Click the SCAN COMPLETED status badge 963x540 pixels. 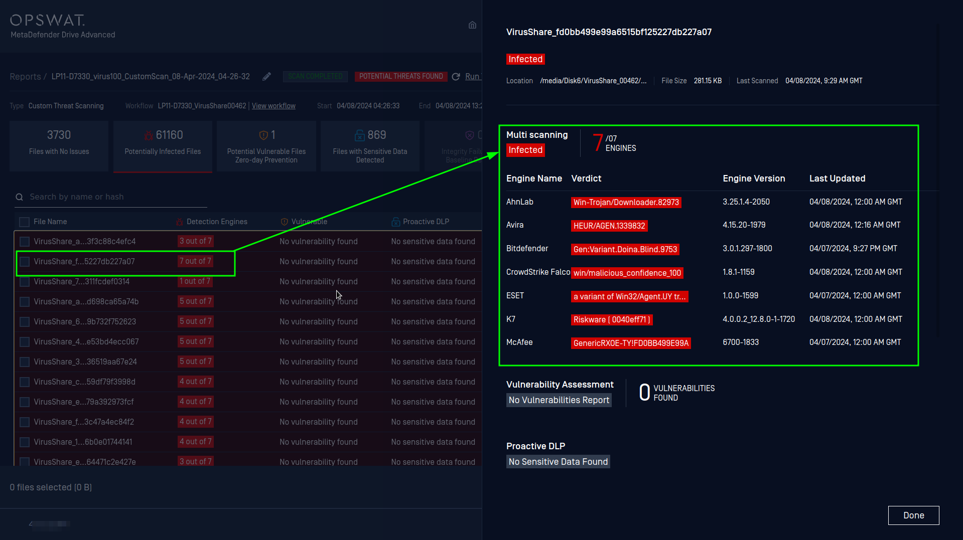click(x=315, y=76)
